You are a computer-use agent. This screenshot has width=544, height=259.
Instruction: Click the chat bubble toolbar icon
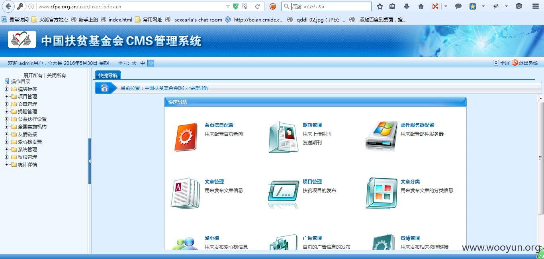458,6
